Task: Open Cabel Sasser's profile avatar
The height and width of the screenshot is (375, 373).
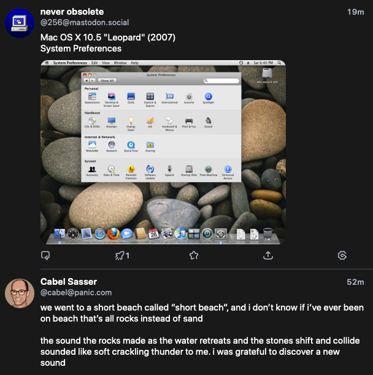Action: (x=20, y=293)
